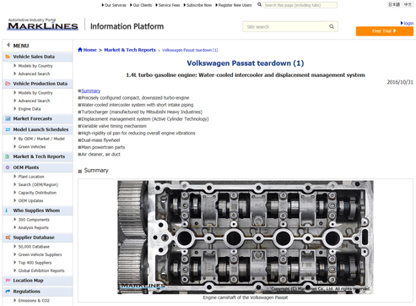Viewport: 416px width, 306px height.
Task: Click Regulations arrow icon
Action: (x=8, y=292)
